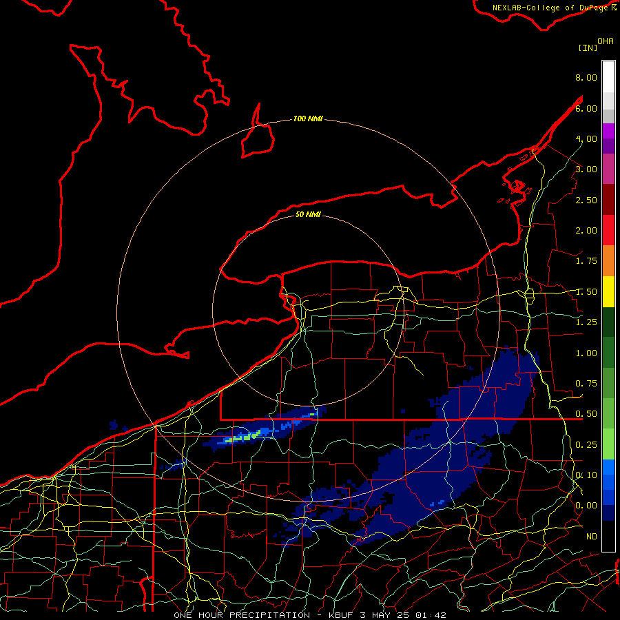This screenshot has height=620, width=620.
Task: Click the 4.00 legend value
Action: click(586, 138)
